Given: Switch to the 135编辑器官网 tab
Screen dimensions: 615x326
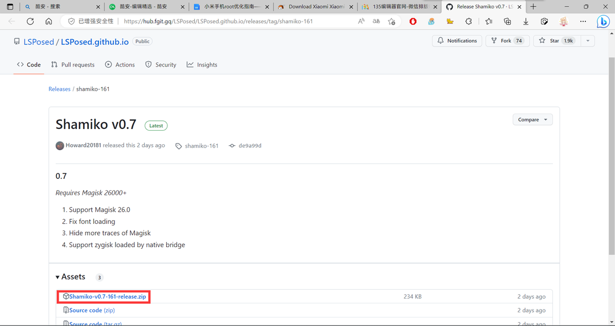Looking at the screenshot, I should [x=400, y=7].
